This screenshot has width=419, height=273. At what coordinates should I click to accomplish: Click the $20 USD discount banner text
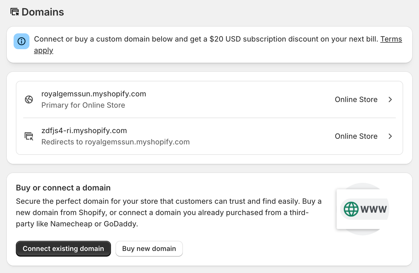tap(206, 39)
